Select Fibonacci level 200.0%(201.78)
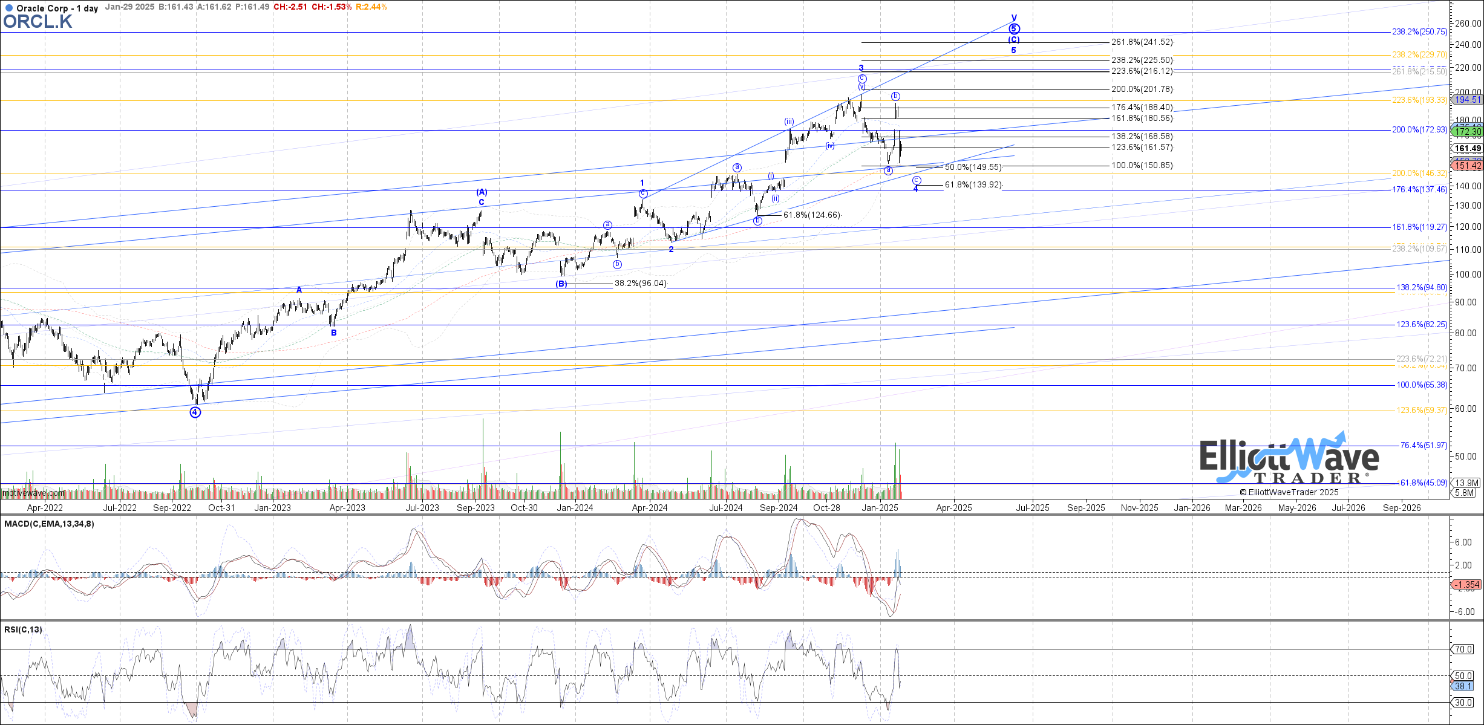The height and width of the screenshot is (725, 1484). (x=1142, y=89)
